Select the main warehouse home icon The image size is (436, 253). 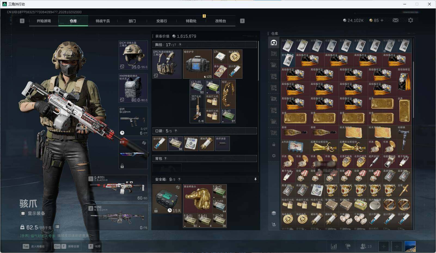pyautogui.click(x=274, y=43)
